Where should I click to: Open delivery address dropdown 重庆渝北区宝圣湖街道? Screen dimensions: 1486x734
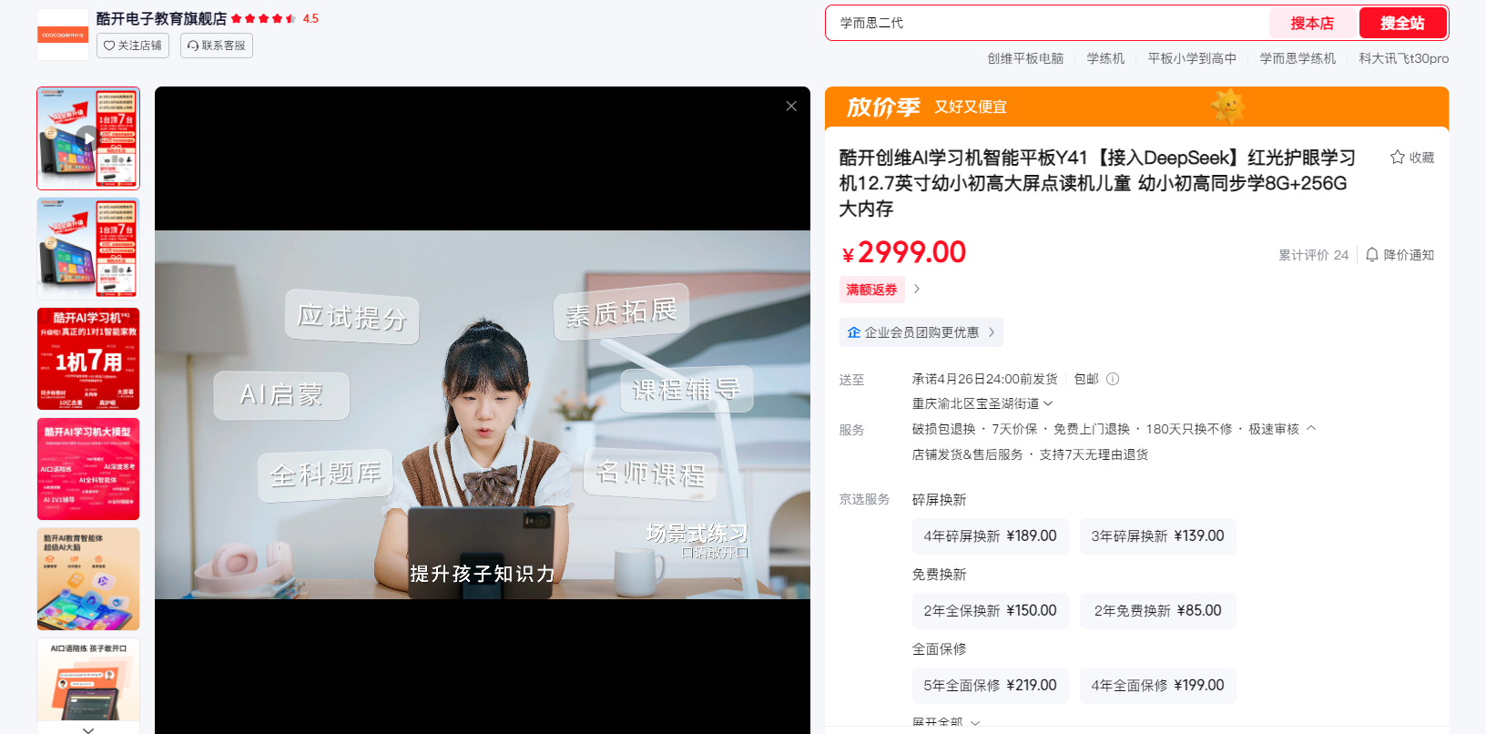(x=982, y=403)
